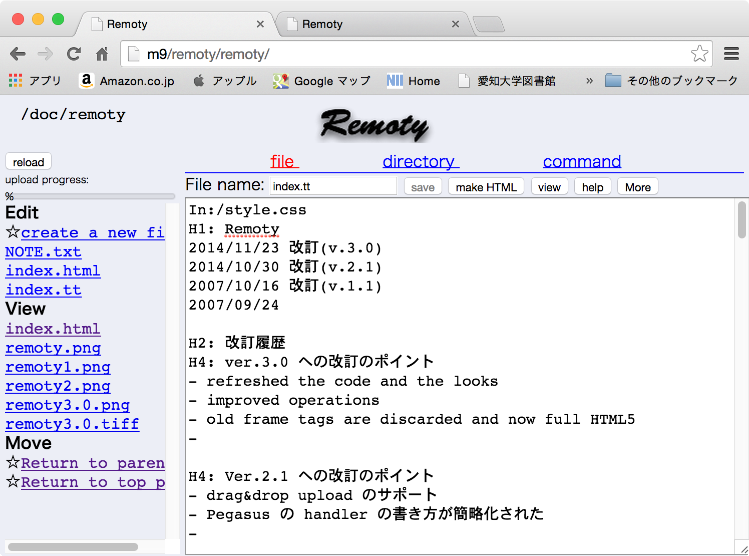Open the browser home page icon
The width and height of the screenshot is (749, 556).
102,54
